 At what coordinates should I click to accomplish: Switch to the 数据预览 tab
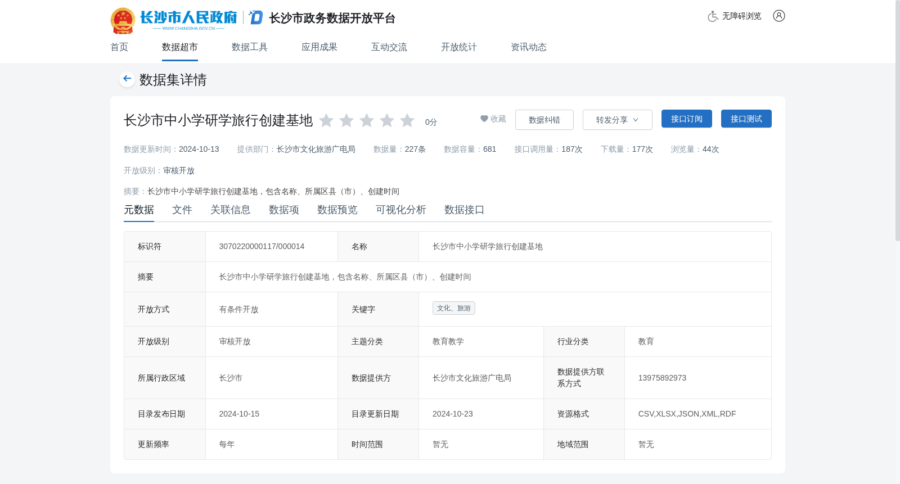pos(337,210)
